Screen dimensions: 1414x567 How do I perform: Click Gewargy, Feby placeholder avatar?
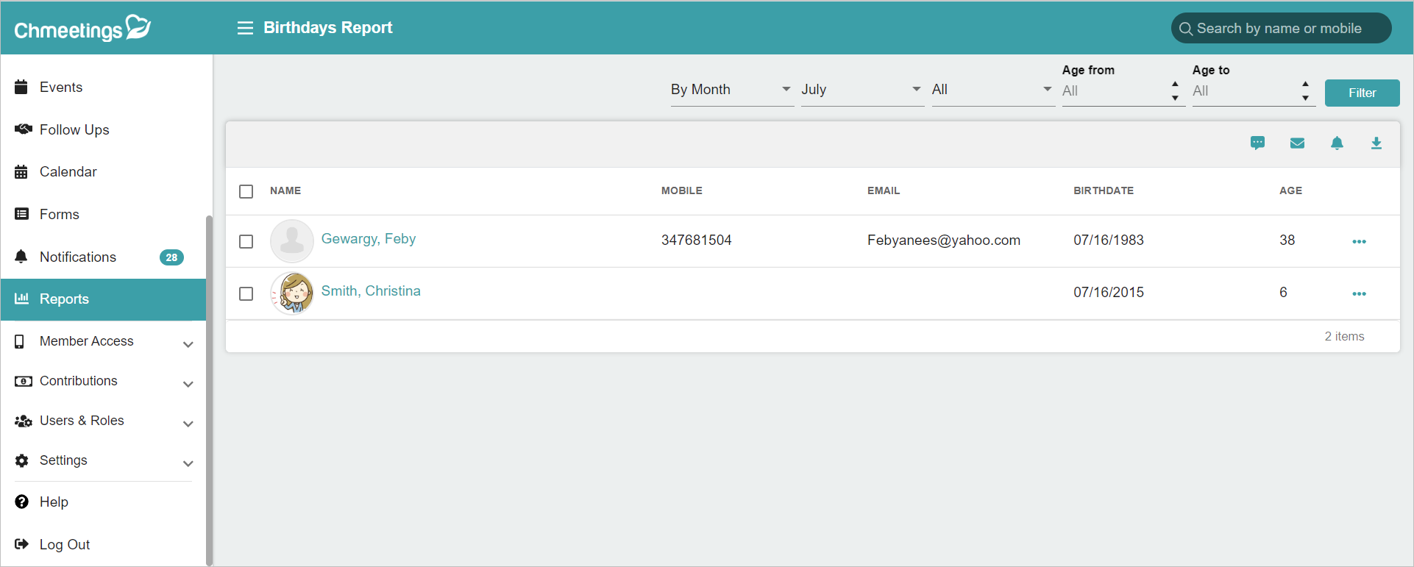(x=292, y=241)
